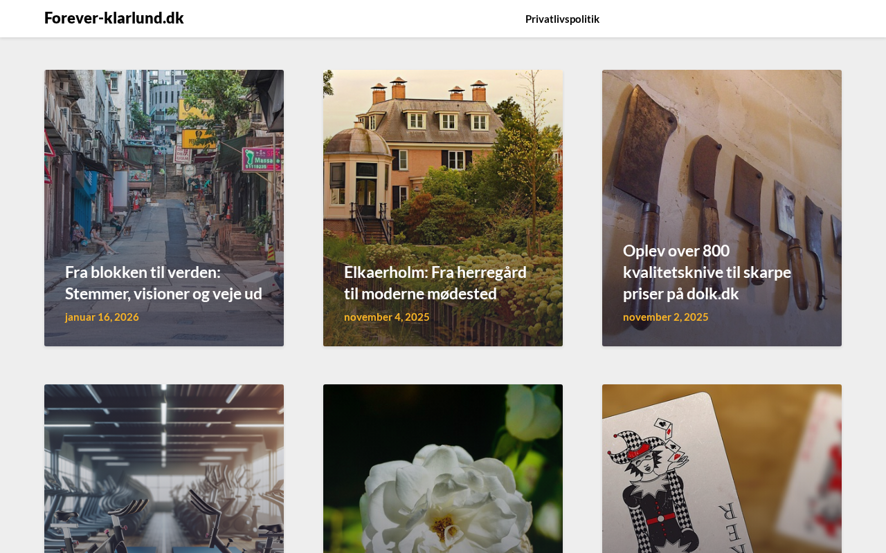Screen dimensions: 886x553
Task: Open the gym exercise bikes photo card
Action: tap(164, 469)
